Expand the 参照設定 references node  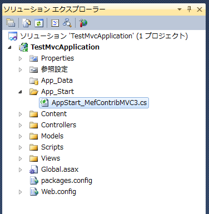click(21, 69)
